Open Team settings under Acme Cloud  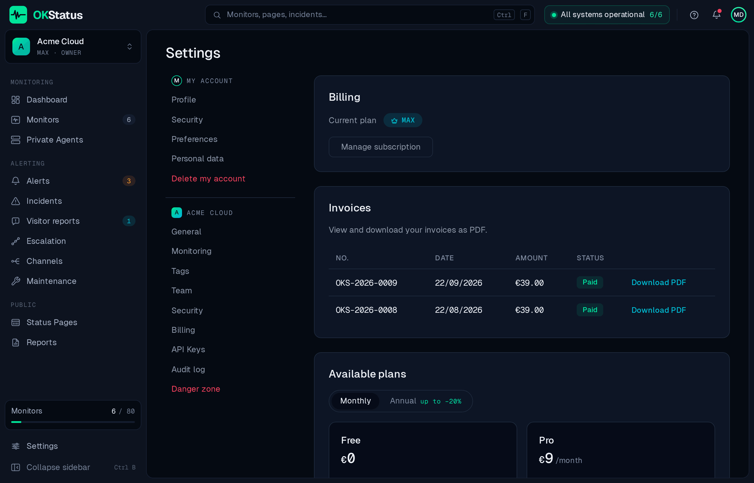click(x=182, y=290)
